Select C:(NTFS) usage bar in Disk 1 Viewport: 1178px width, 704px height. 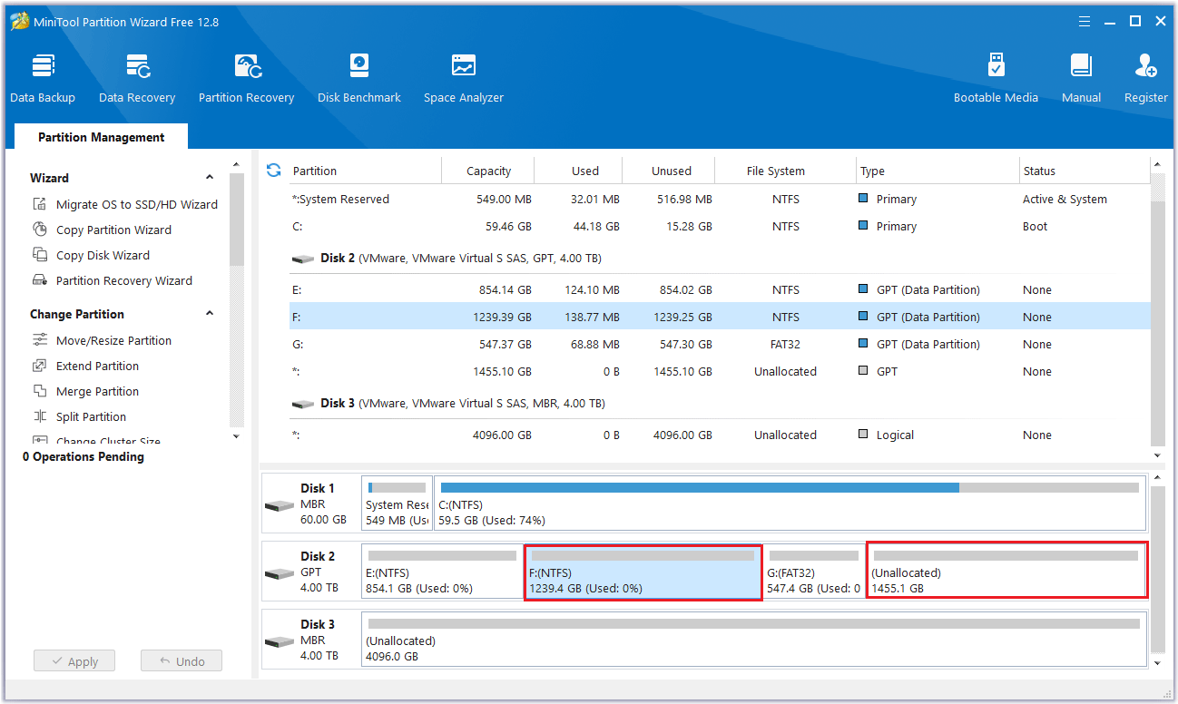[x=790, y=487]
